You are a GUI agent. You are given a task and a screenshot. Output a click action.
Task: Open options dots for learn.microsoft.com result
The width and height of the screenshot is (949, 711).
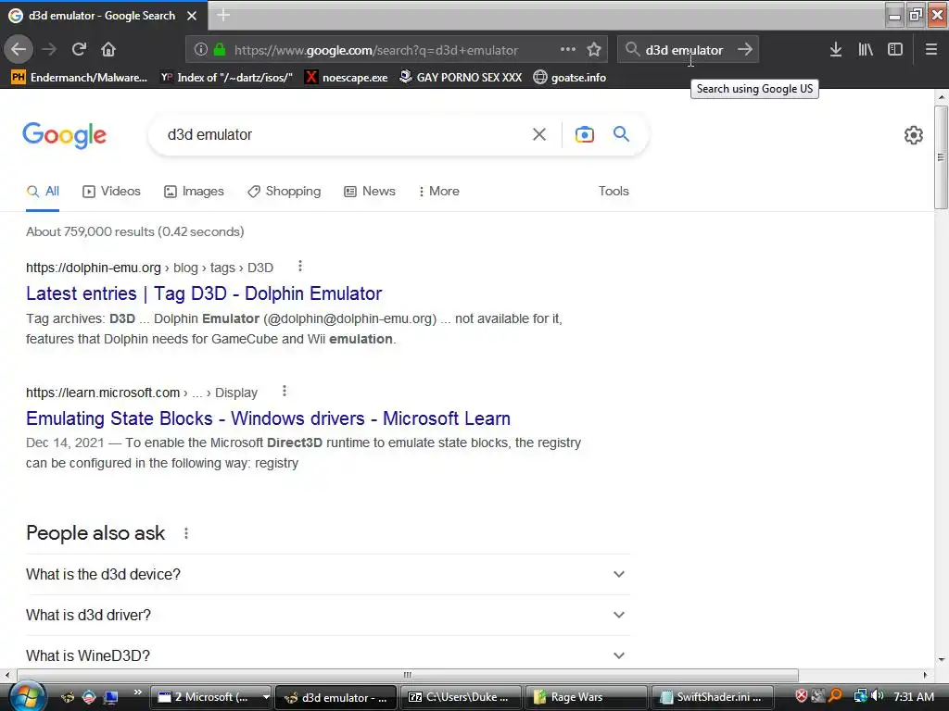[285, 392]
